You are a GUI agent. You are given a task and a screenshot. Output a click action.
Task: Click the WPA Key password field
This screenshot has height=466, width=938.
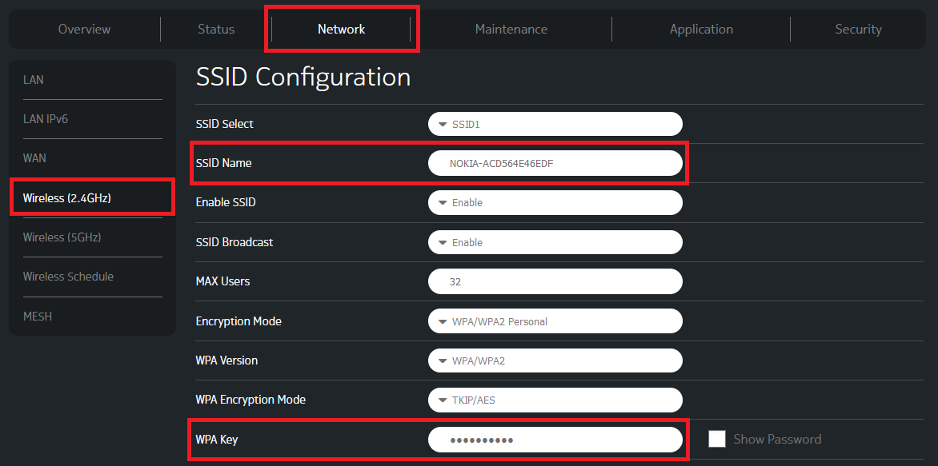coord(555,439)
